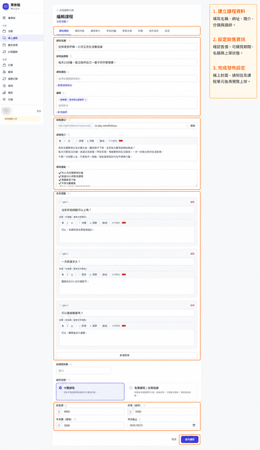The width and height of the screenshot is (260, 450).
Task: Go to the 封面 tab
Action: point(141,31)
